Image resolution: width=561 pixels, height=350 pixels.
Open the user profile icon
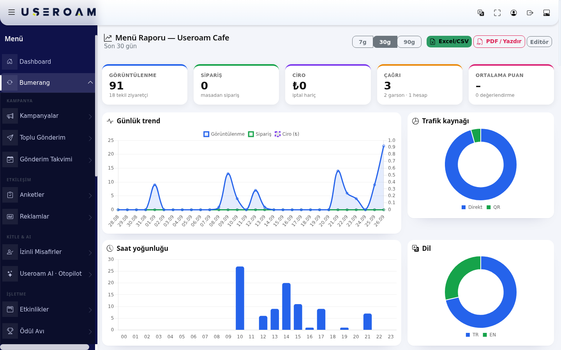[x=513, y=13]
